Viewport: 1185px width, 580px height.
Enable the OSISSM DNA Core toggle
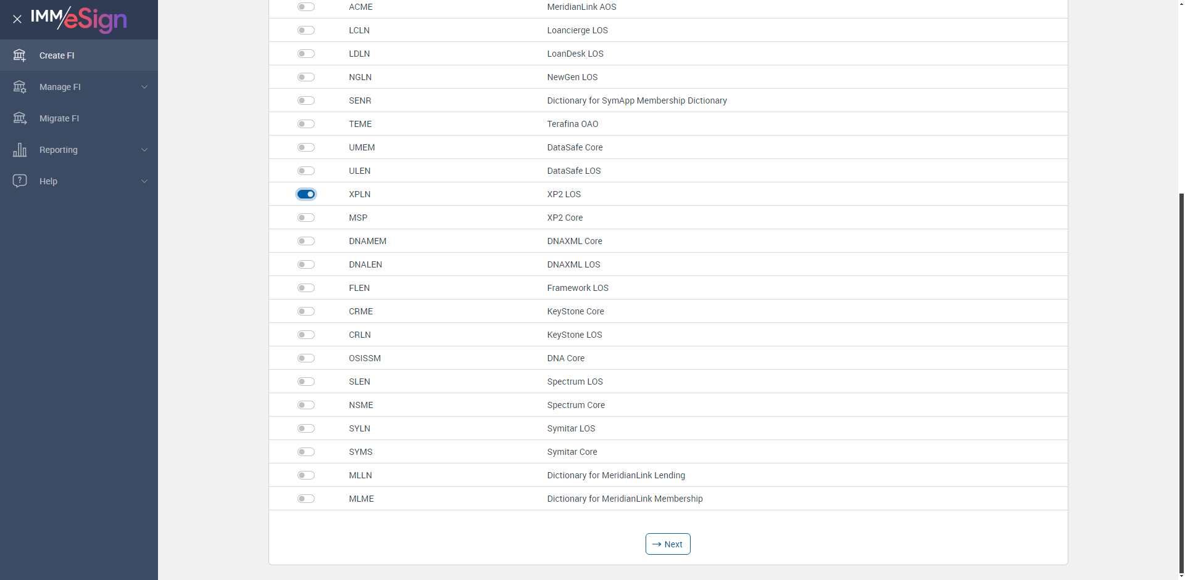[x=306, y=358]
